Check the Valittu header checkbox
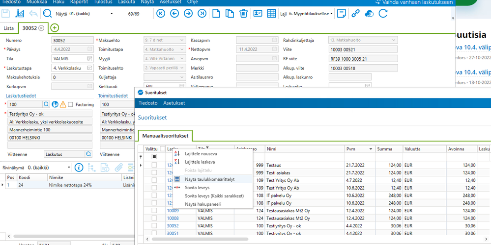Screen dimensions: 491x245 pos(162,148)
